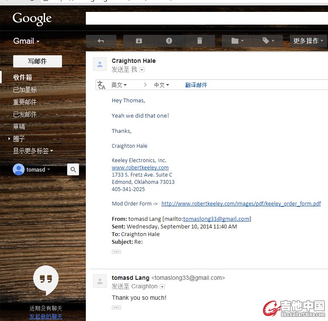Click the 写邮件 compose button

pos(37,61)
